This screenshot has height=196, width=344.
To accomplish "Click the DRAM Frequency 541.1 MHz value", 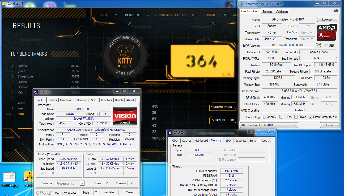I will pos(232,171).
